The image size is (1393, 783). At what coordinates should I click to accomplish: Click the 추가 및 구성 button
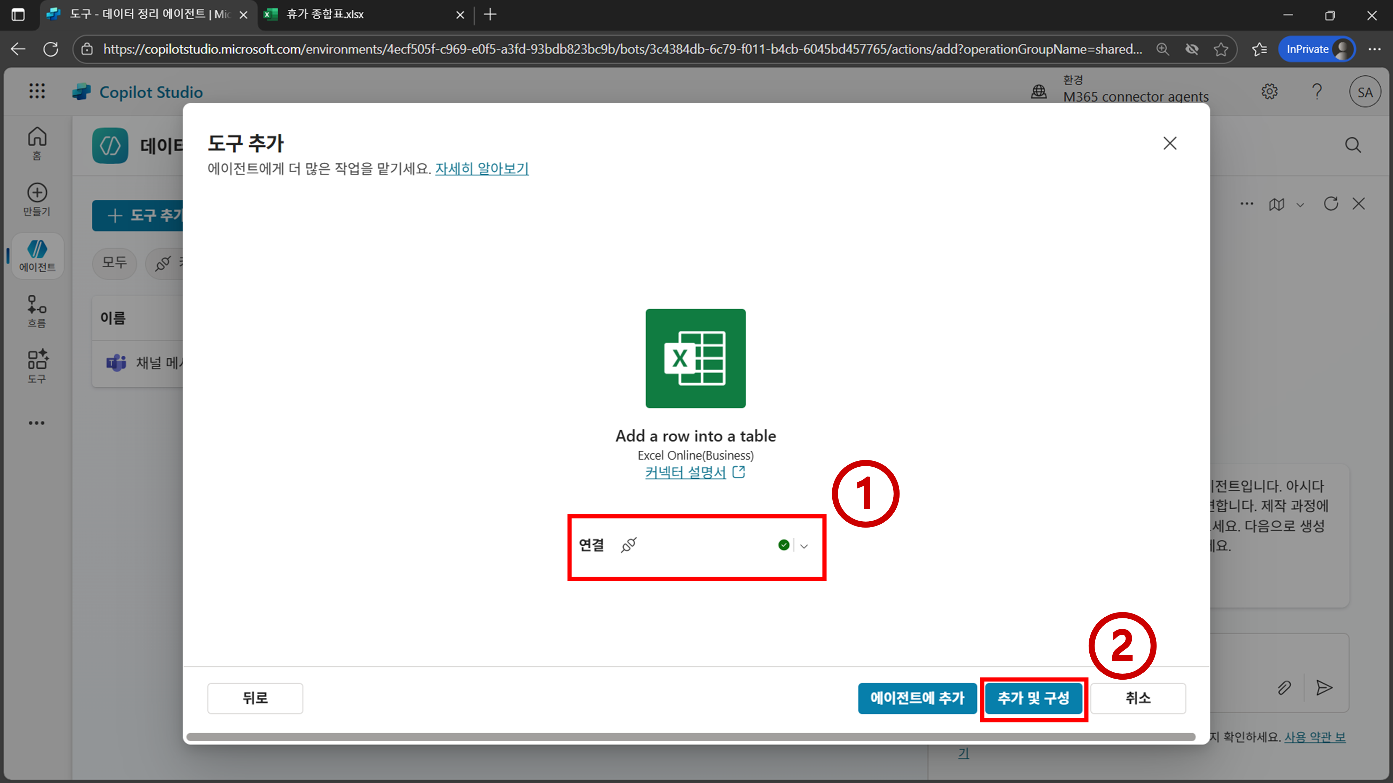1033,698
